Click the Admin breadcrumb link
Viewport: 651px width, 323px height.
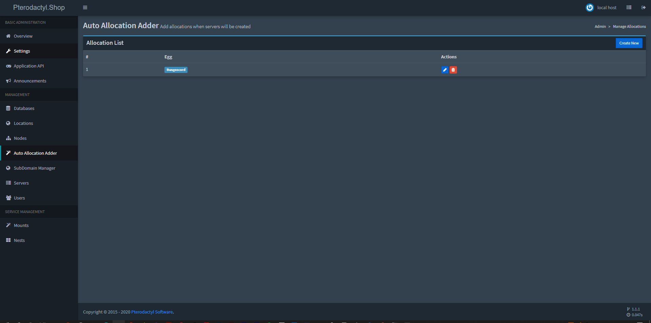[600, 26]
